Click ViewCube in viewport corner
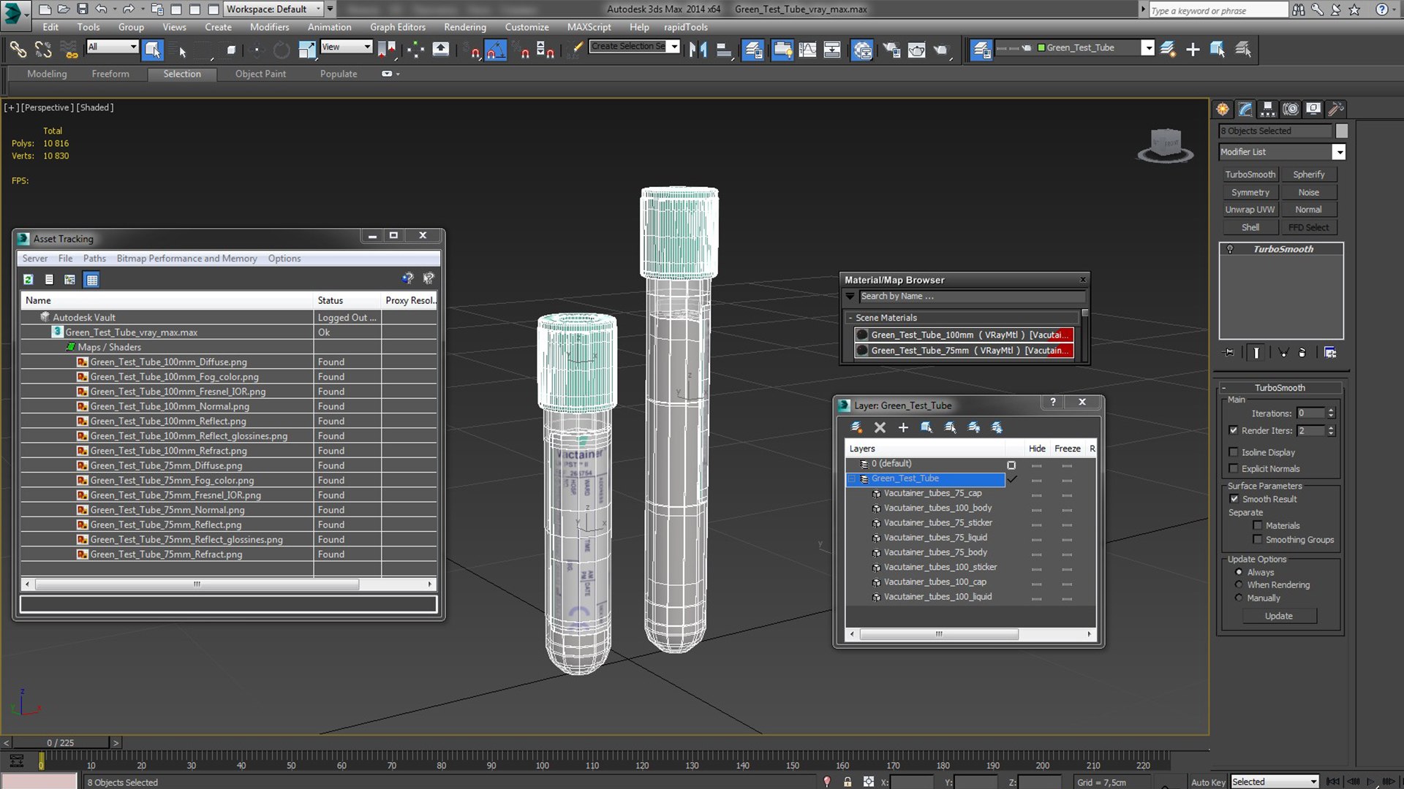 click(x=1166, y=145)
